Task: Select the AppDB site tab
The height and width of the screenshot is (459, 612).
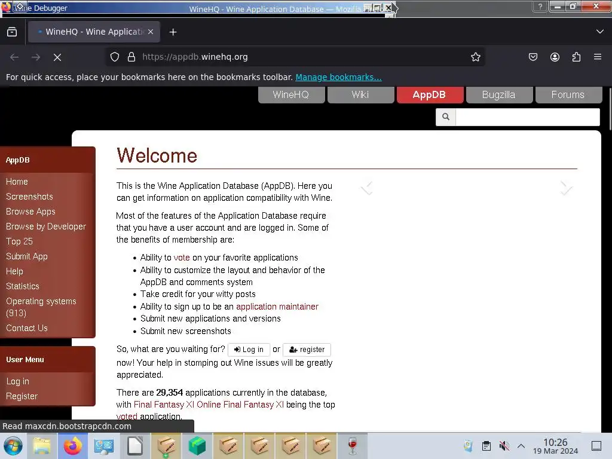Action: (430, 95)
